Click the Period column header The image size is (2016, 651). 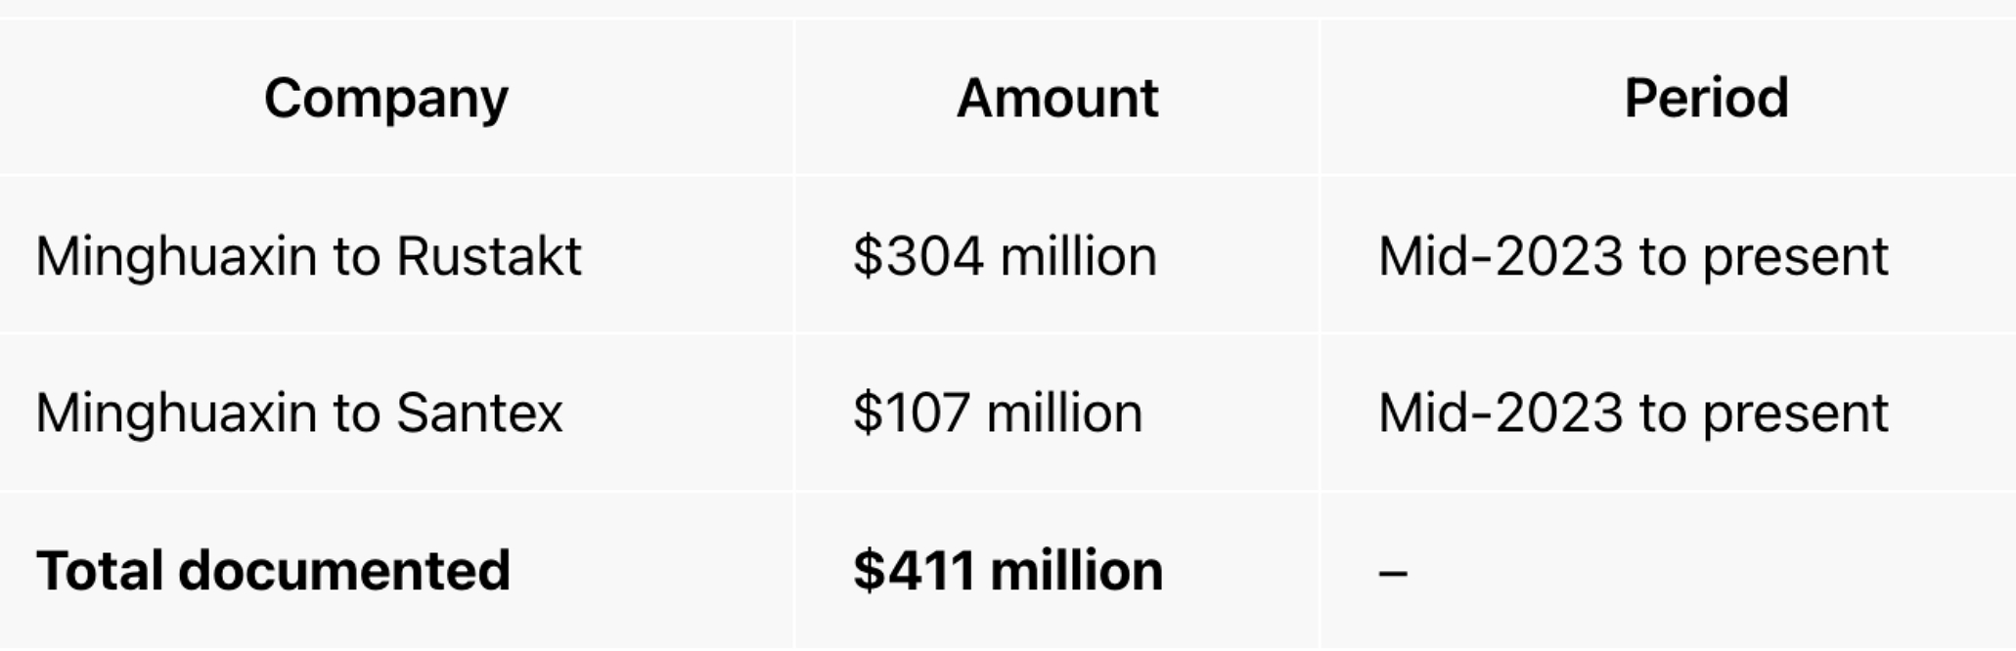[x=1706, y=99]
